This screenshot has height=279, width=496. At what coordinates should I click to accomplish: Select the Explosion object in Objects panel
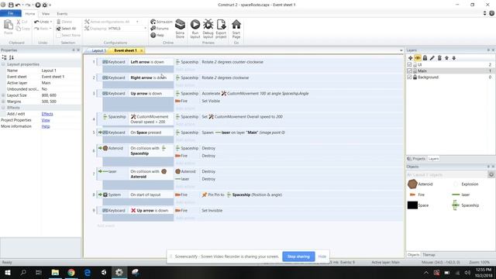(x=466, y=184)
